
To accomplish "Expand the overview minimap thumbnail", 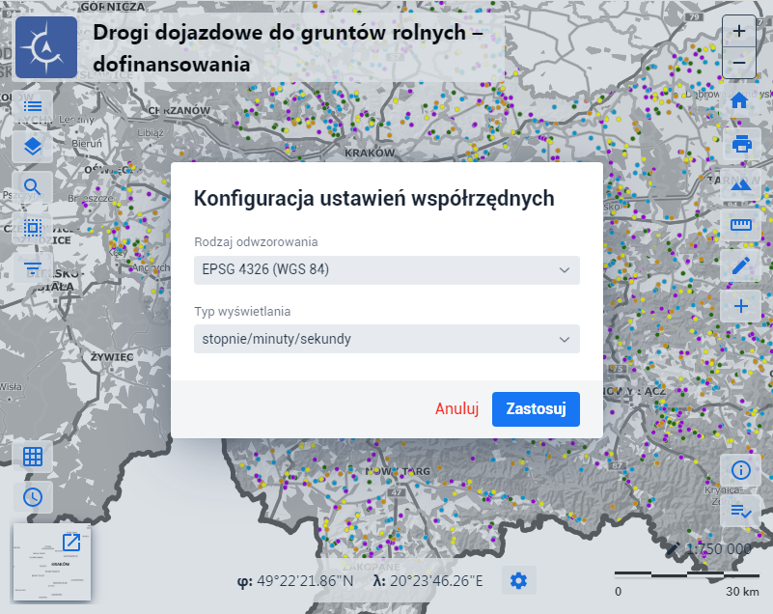I will pos(71,543).
